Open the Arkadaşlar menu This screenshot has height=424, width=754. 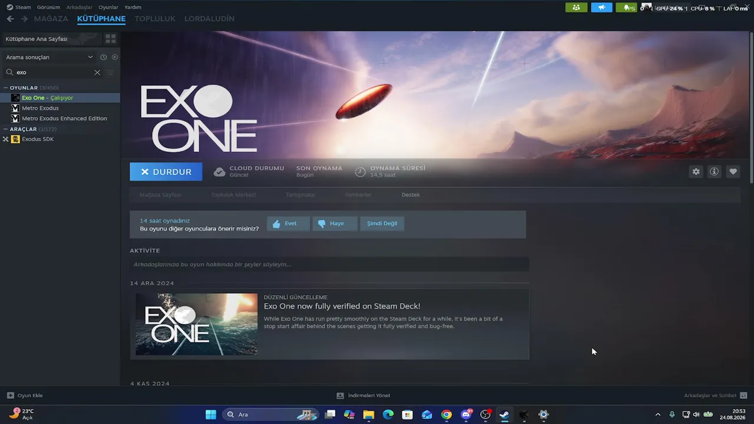pyautogui.click(x=80, y=7)
